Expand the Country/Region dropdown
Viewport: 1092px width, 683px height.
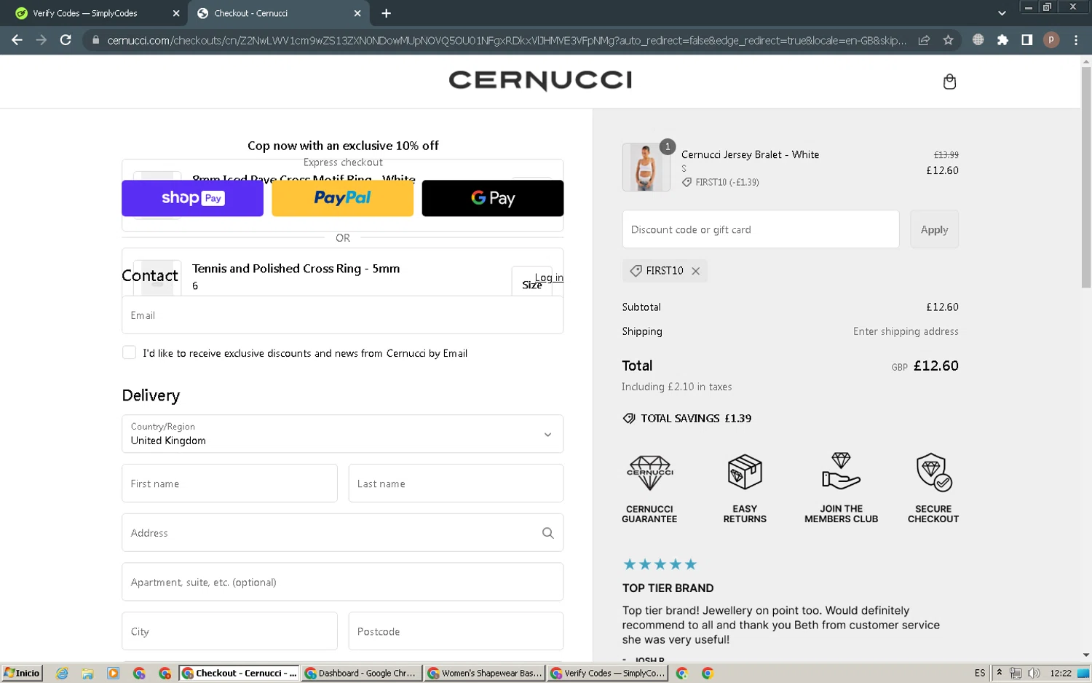pos(343,434)
